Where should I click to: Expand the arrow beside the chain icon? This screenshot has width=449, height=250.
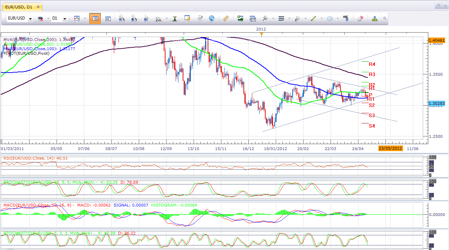coord(47,19)
